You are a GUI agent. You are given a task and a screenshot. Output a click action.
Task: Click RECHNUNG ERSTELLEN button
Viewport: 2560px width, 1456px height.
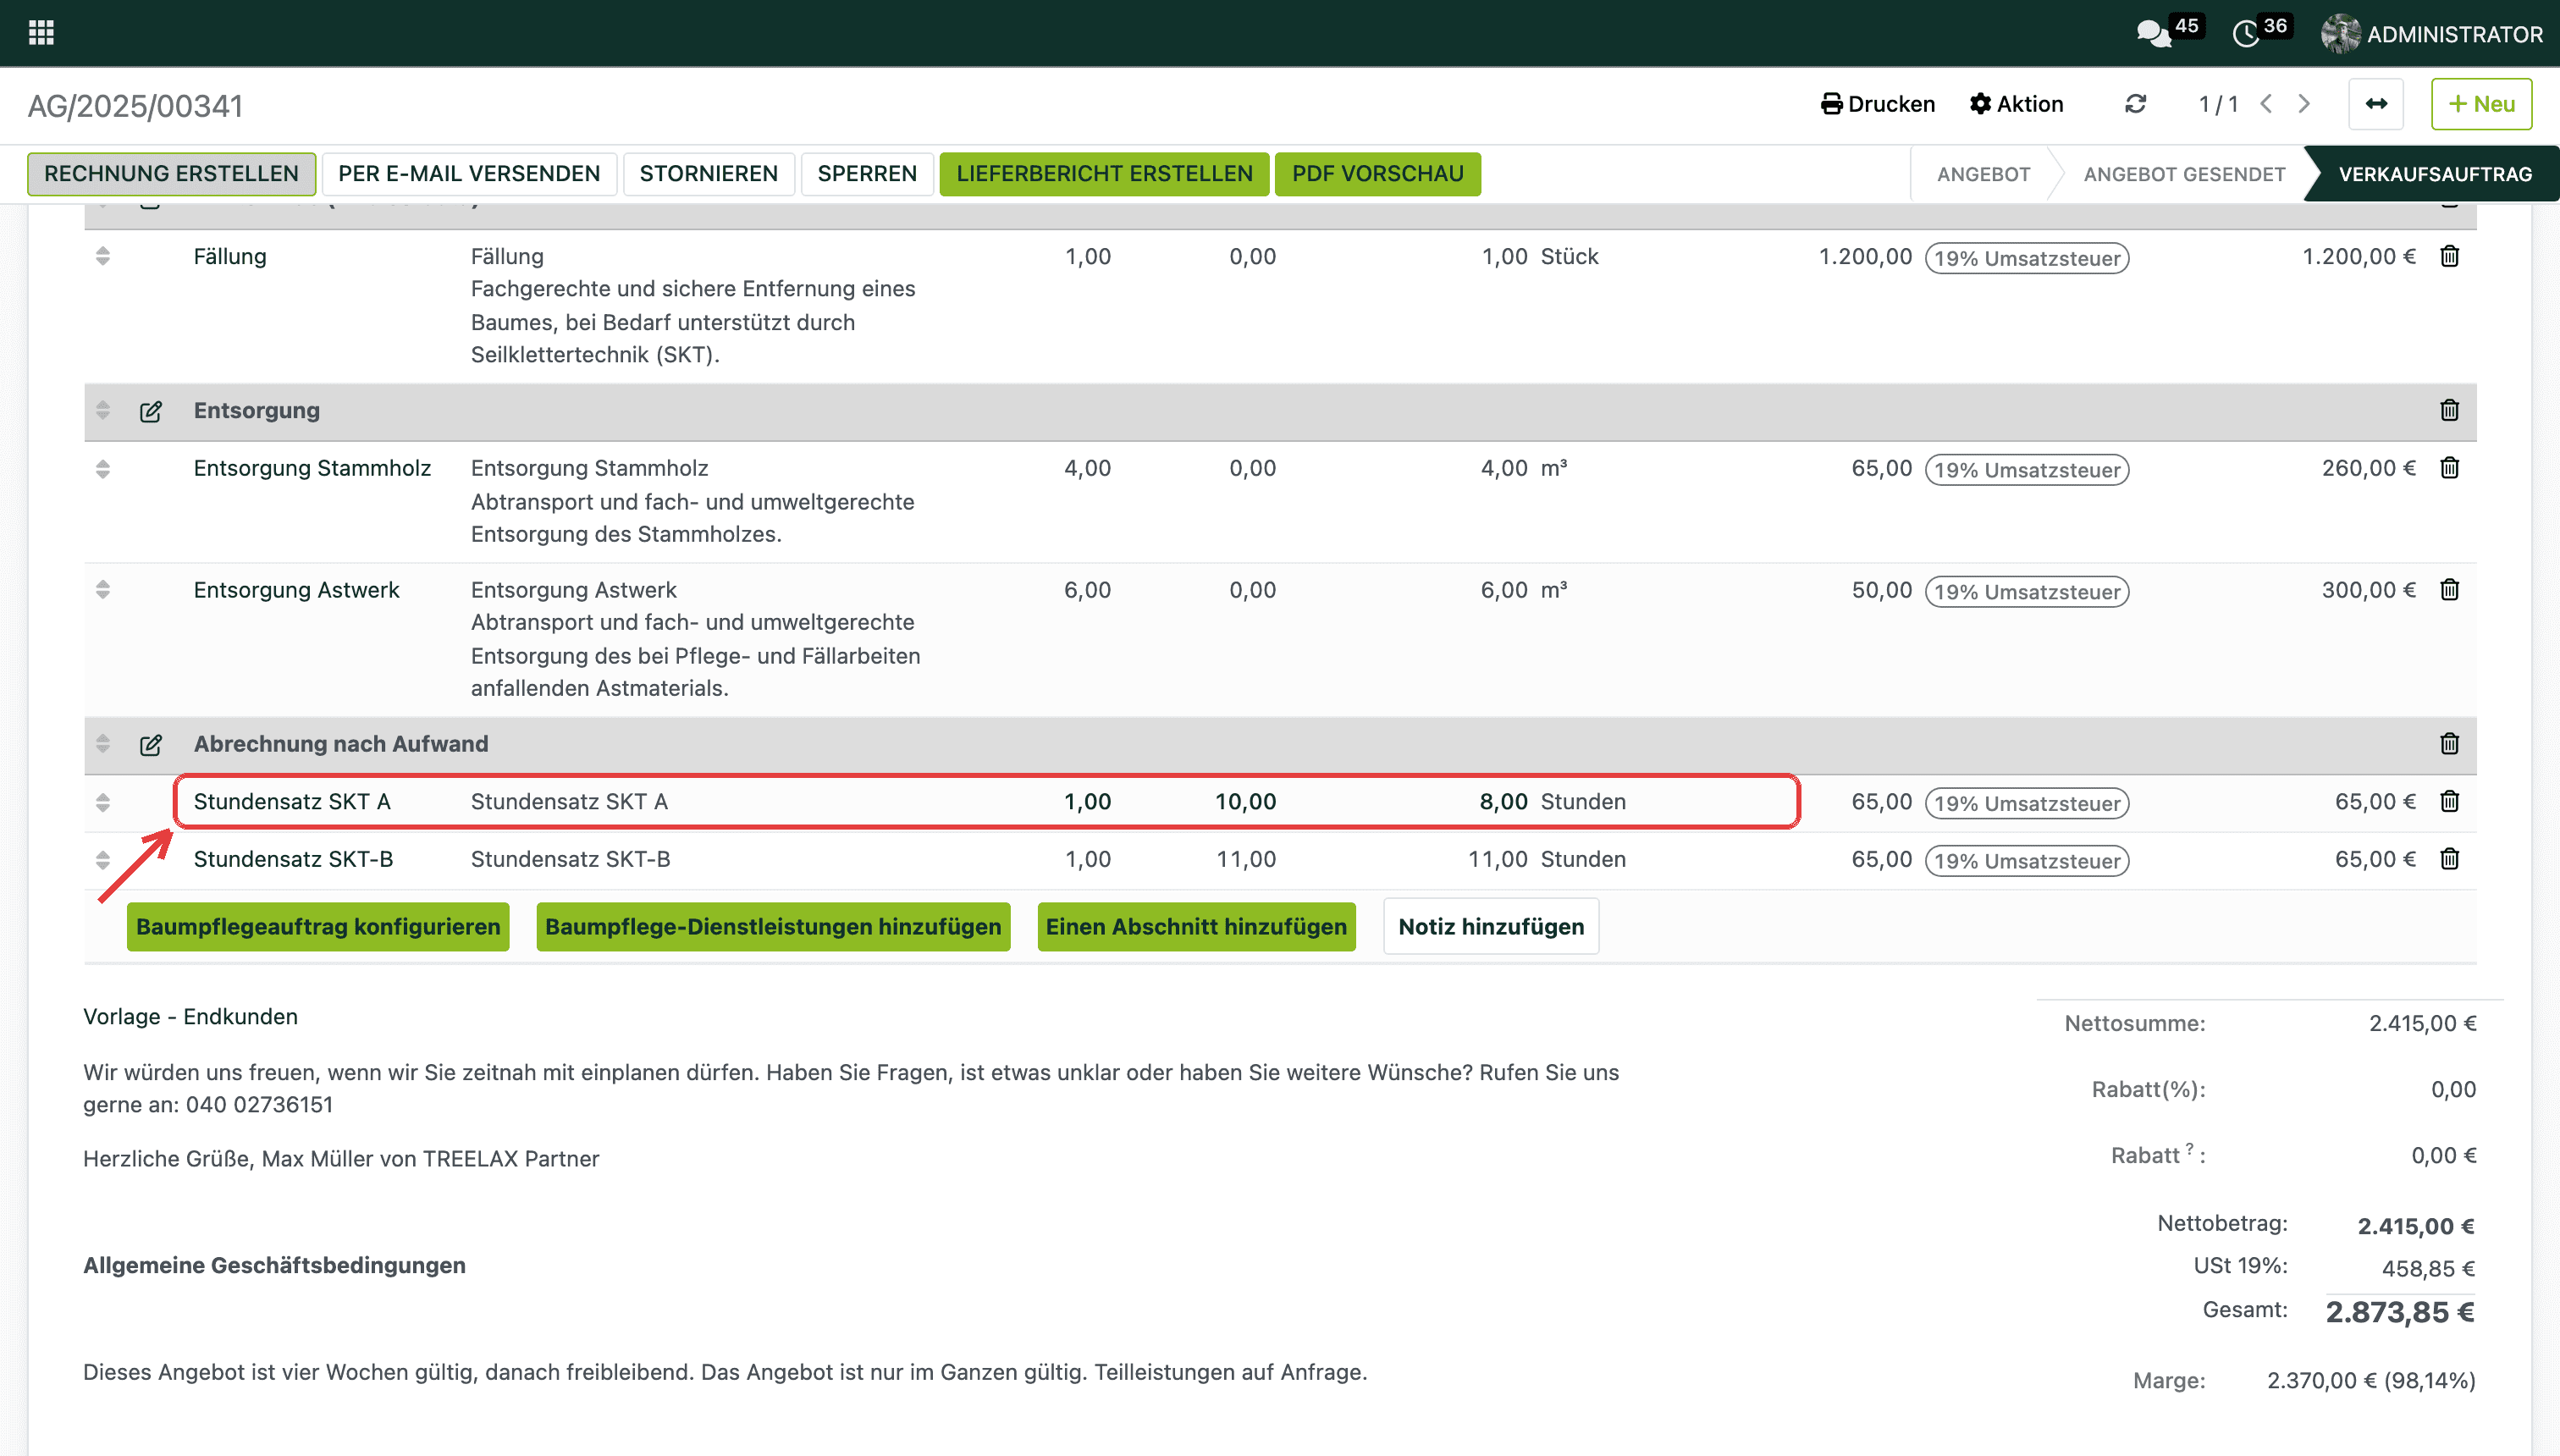171,174
